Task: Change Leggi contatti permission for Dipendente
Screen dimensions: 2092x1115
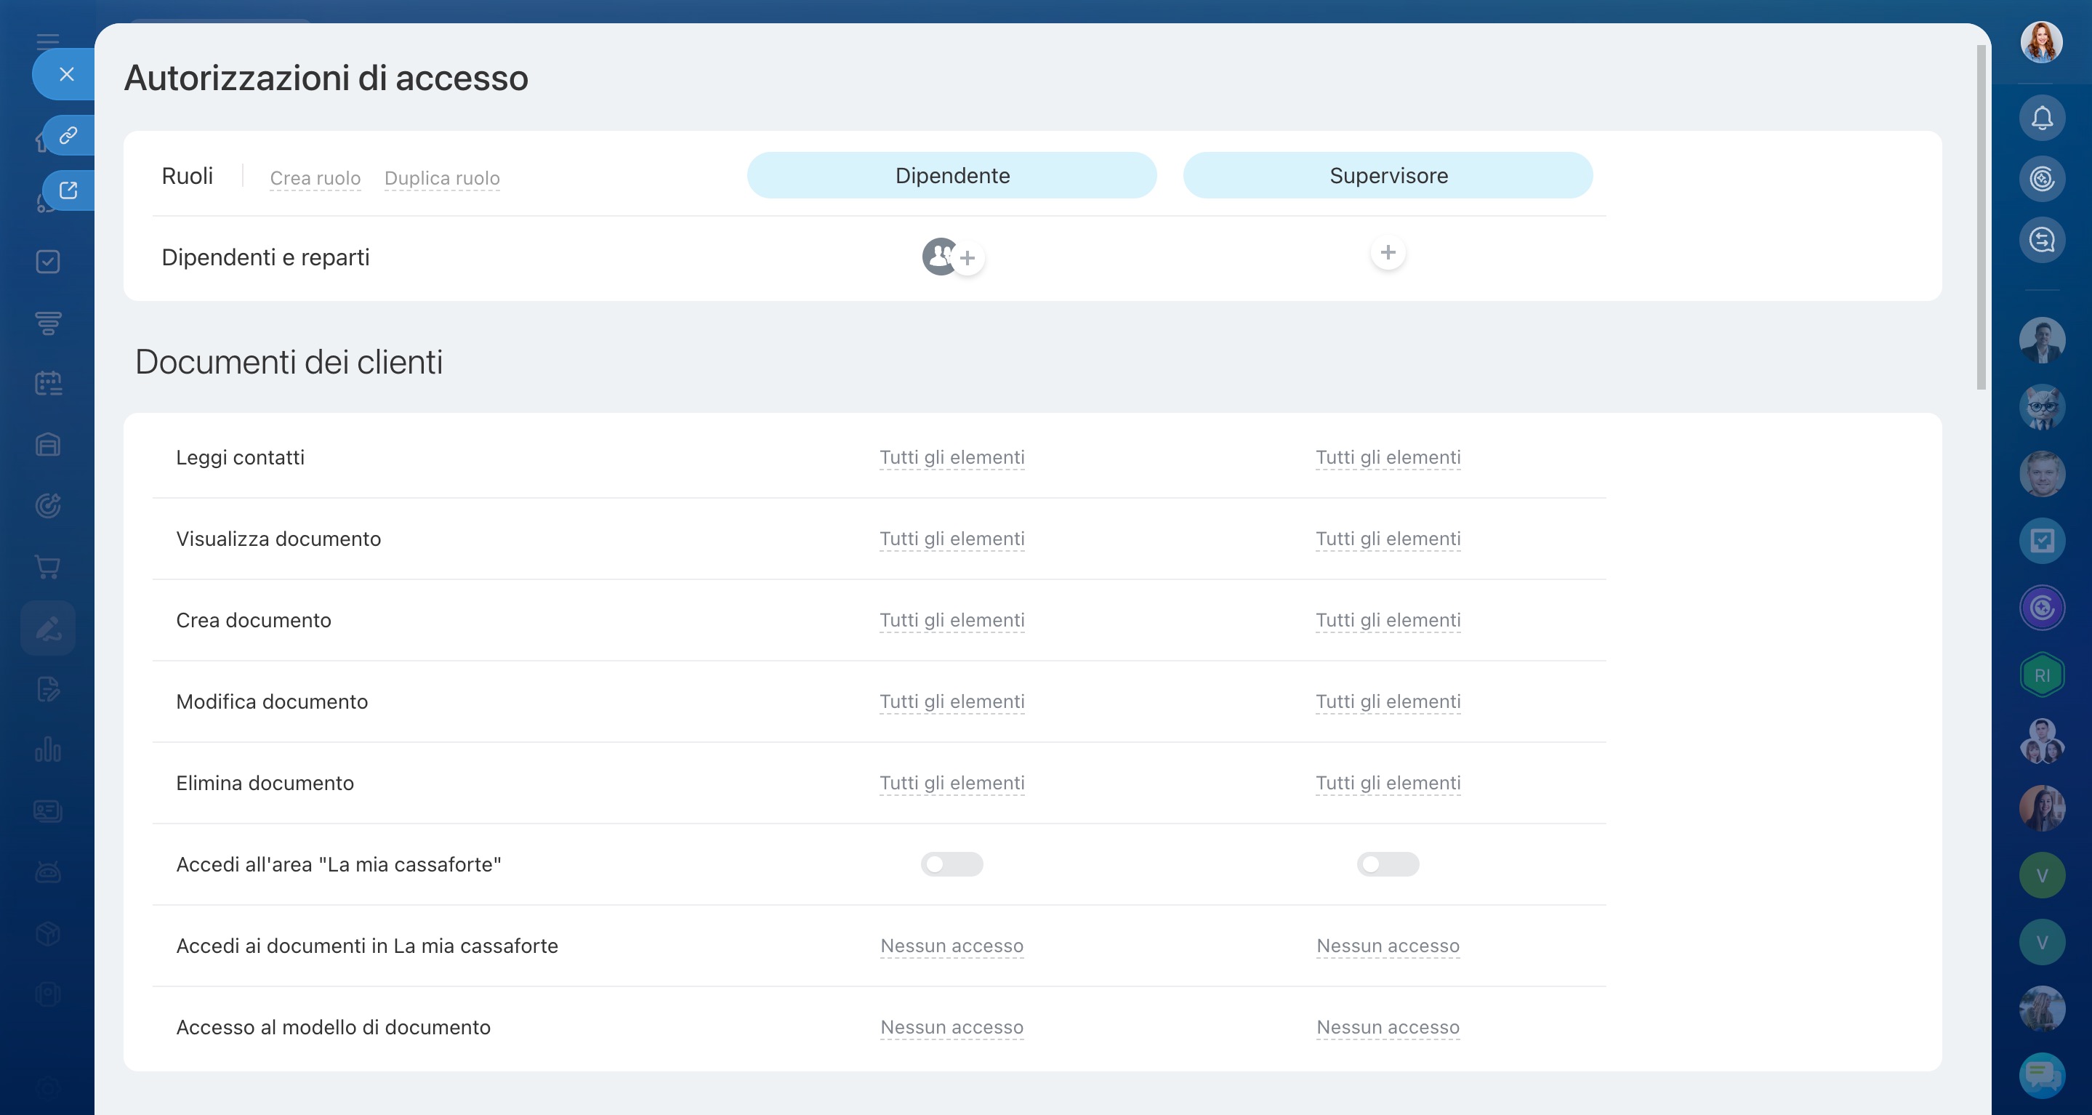Action: click(x=952, y=458)
